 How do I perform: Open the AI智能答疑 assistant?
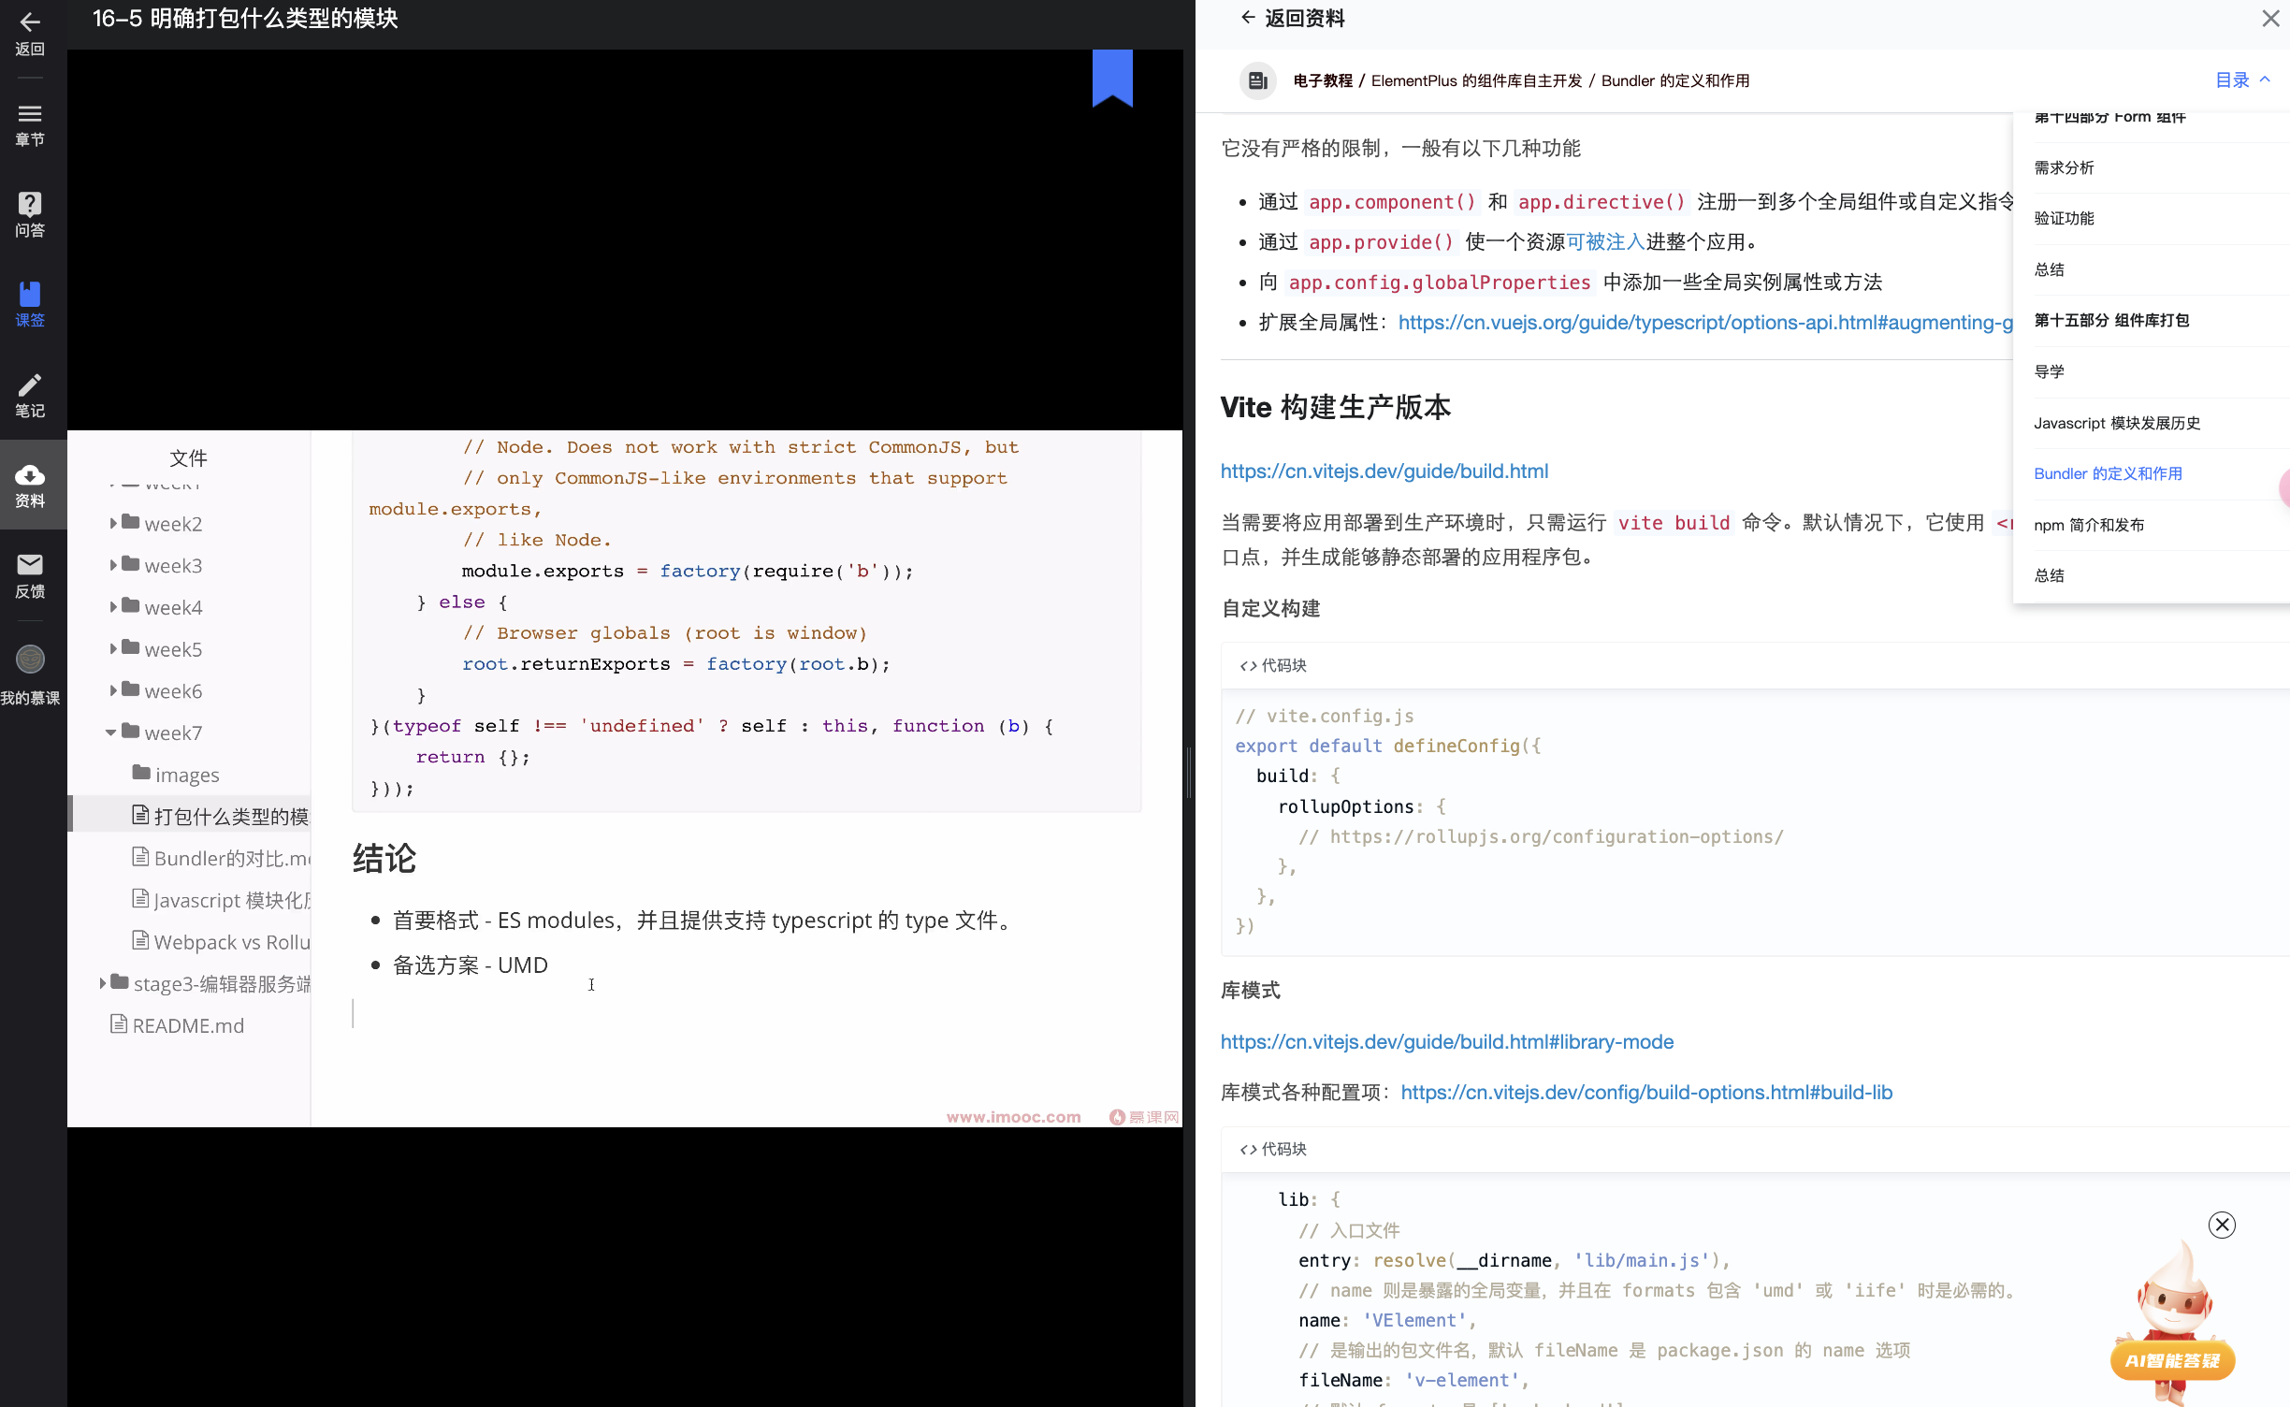coord(2172,1359)
